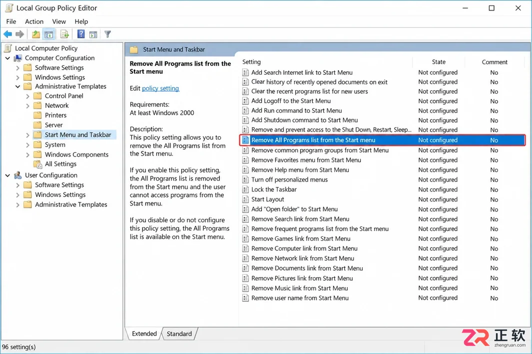This screenshot has height=354, width=532.
Task: Click the policy icon beside Add Run command
Action: pos(245,110)
